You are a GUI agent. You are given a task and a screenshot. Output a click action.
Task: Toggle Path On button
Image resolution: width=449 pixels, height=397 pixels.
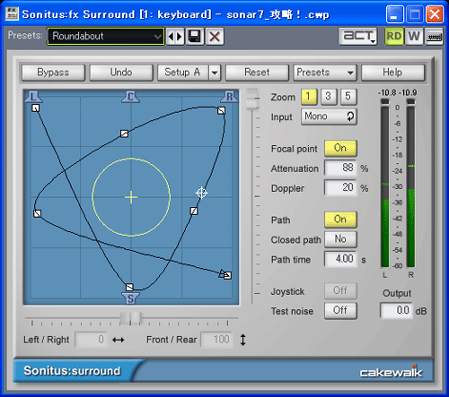coord(340,220)
